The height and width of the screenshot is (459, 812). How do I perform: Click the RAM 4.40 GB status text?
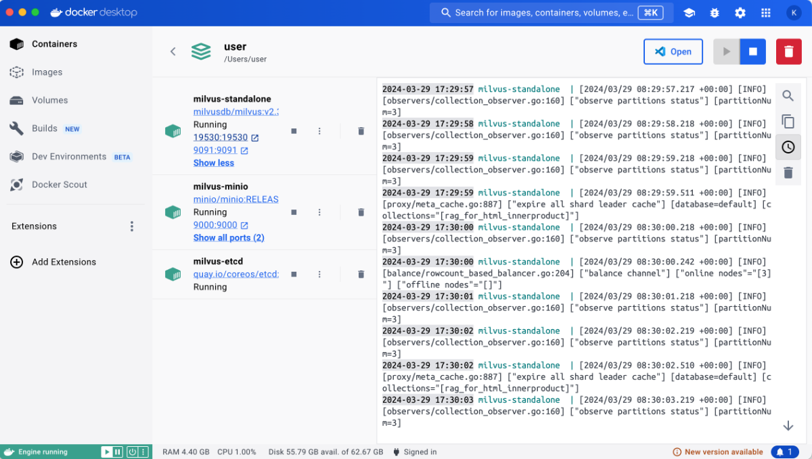click(186, 452)
